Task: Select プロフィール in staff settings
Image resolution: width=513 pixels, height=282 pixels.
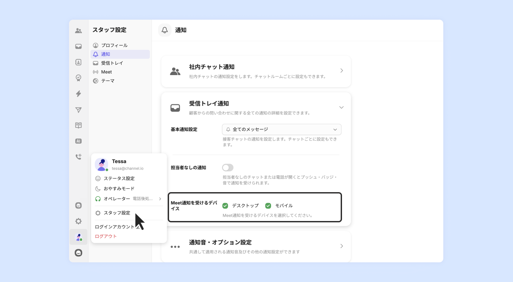Action: point(120,45)
